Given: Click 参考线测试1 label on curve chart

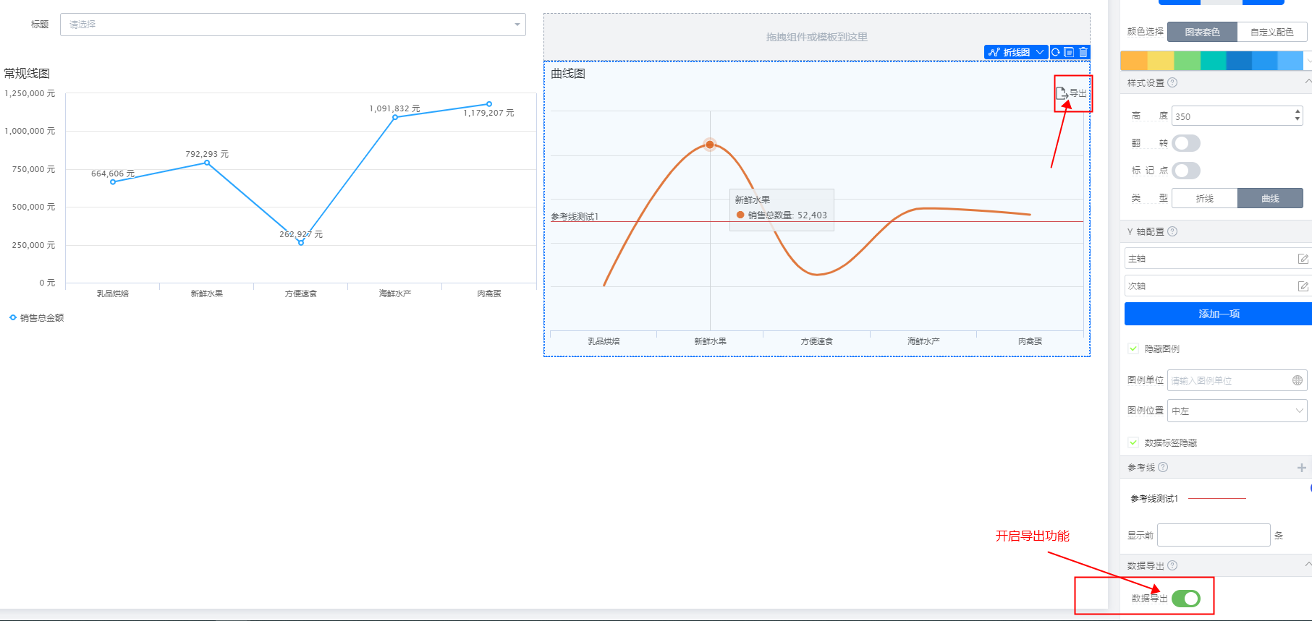Looking at the screenshot, I should (x=575, y=216).
